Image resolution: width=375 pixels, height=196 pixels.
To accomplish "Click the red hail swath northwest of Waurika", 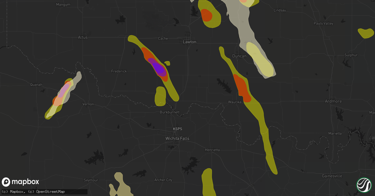I will (242, 89).
